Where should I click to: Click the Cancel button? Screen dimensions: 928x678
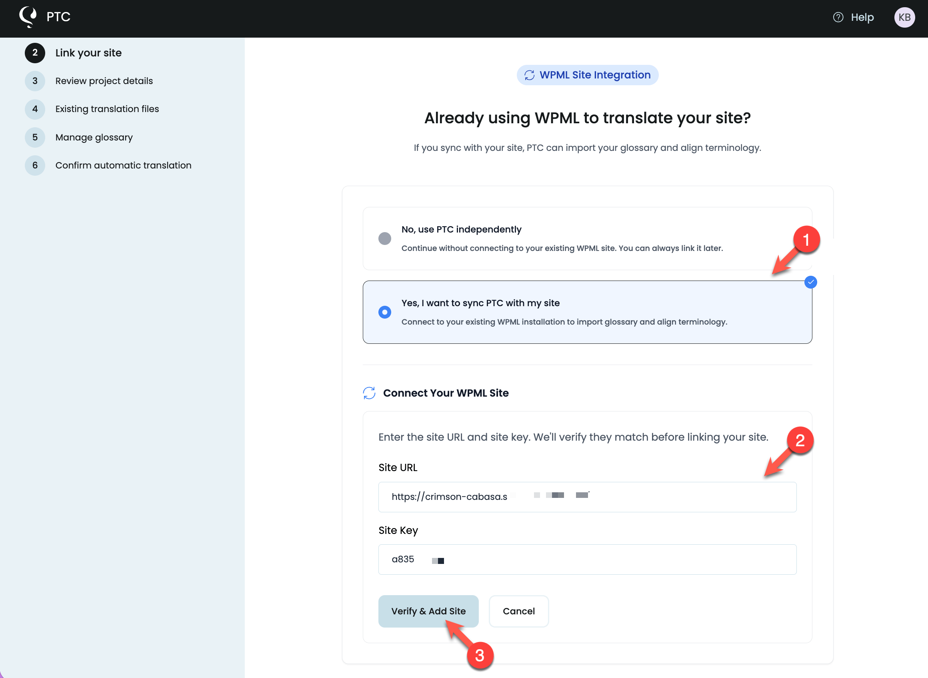tap(518, 611)
